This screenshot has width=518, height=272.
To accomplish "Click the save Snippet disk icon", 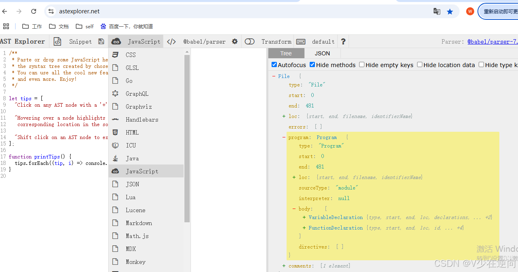I will [101, 41].
